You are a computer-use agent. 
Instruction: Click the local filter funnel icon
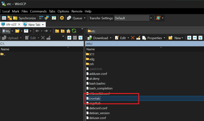point(26,31)
